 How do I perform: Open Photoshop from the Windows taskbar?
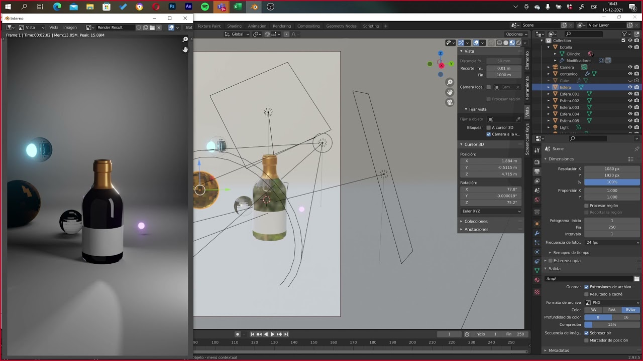172,7
